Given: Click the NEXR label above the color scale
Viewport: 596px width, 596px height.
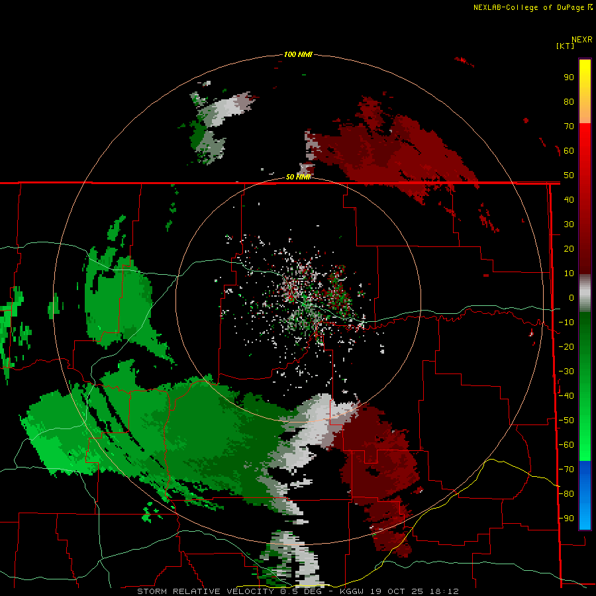Looking at the screenshot, I should pyautogui.click(x=581, y=40).
